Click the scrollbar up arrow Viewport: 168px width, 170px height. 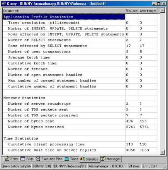pyautogui.click(x=162, y=10)
